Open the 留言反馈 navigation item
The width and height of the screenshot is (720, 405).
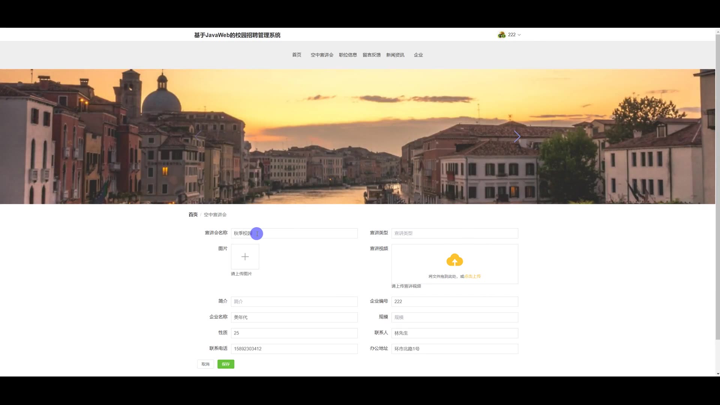click(x=371, y=55)
